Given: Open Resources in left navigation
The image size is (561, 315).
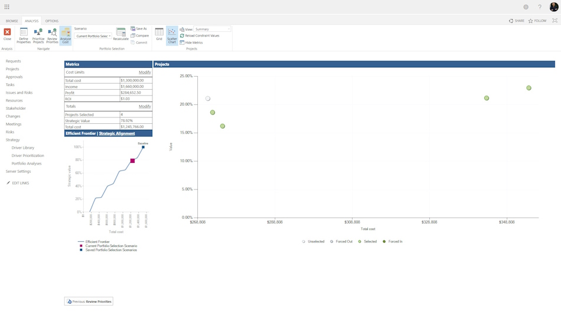Looking at the screenshot, I should 14,100.
